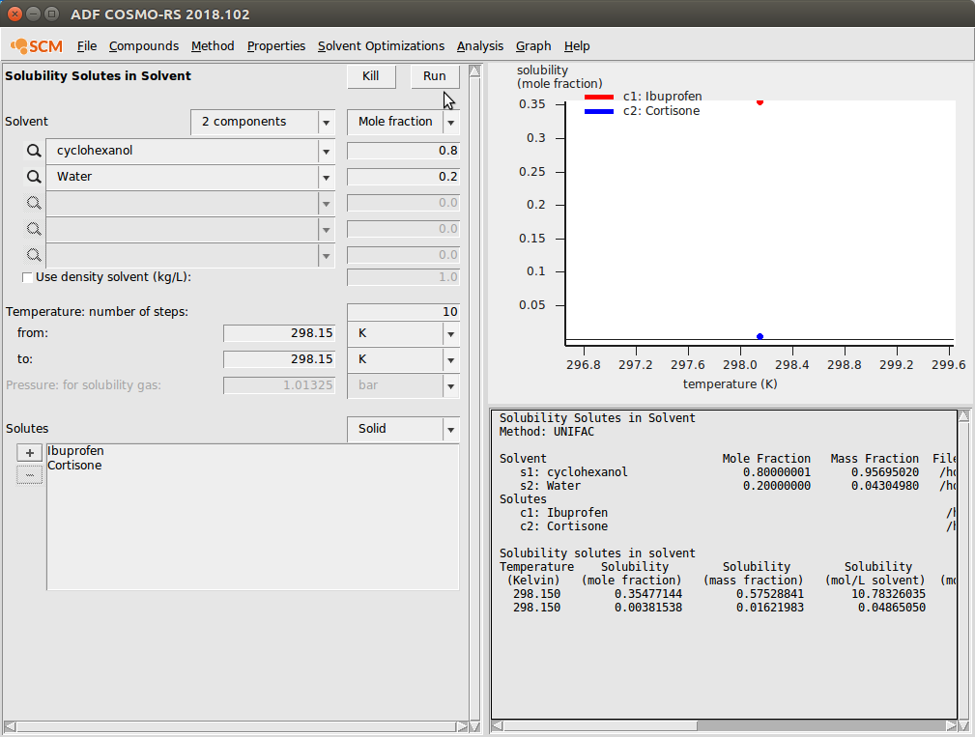The width and height of the screenshot is (975, 737).
Task: Open the Help menu
Action: pos(577,46)
